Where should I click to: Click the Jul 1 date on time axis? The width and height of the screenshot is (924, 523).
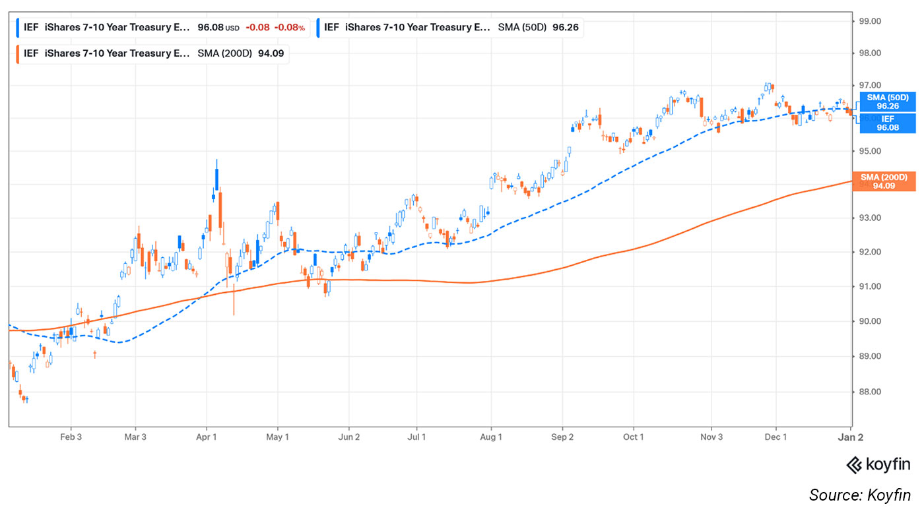(x=416, y=437)
